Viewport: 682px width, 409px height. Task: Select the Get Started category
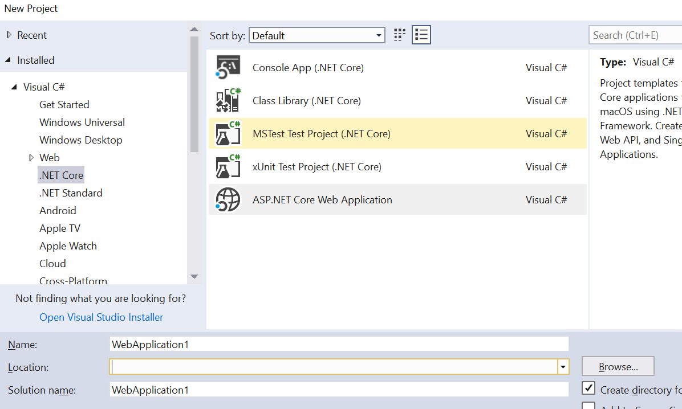pyautogui.click(x=64, y=105)
